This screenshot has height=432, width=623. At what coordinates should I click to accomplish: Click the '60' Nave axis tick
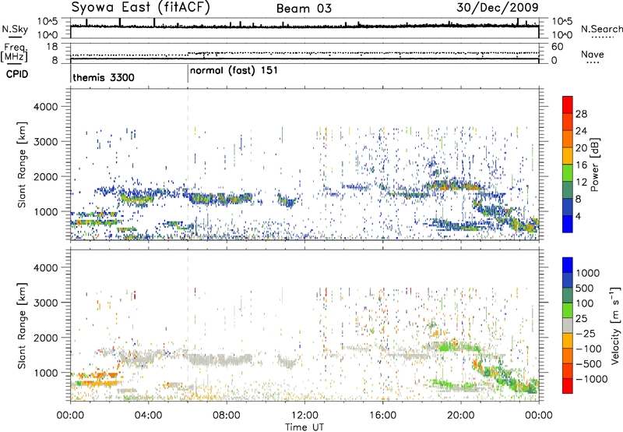click(558, 47)
